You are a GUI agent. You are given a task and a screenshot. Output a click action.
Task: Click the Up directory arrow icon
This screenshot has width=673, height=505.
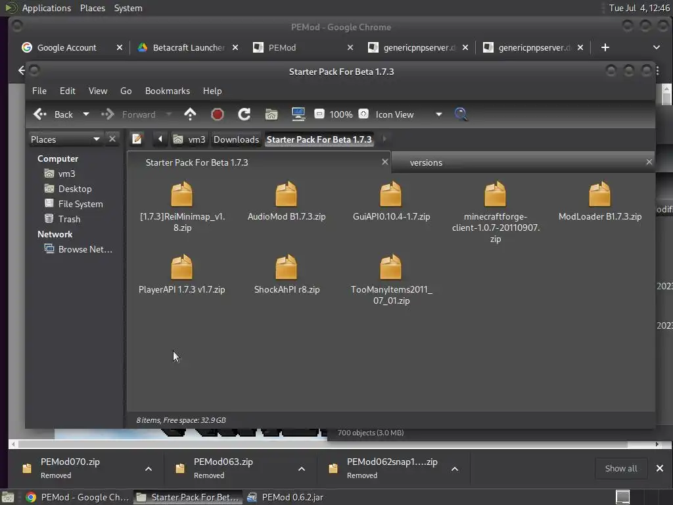[x=190, y=114]
